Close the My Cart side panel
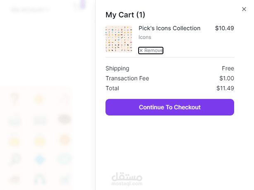254x190 pixels. (244, 9)
